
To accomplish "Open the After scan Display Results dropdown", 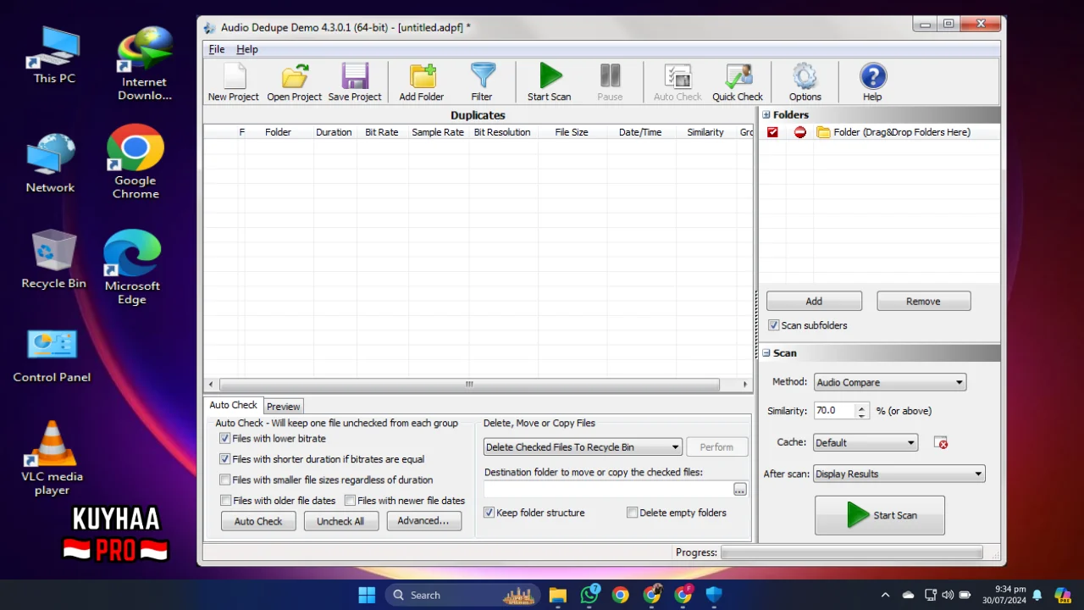I will [x=899, y=474].
